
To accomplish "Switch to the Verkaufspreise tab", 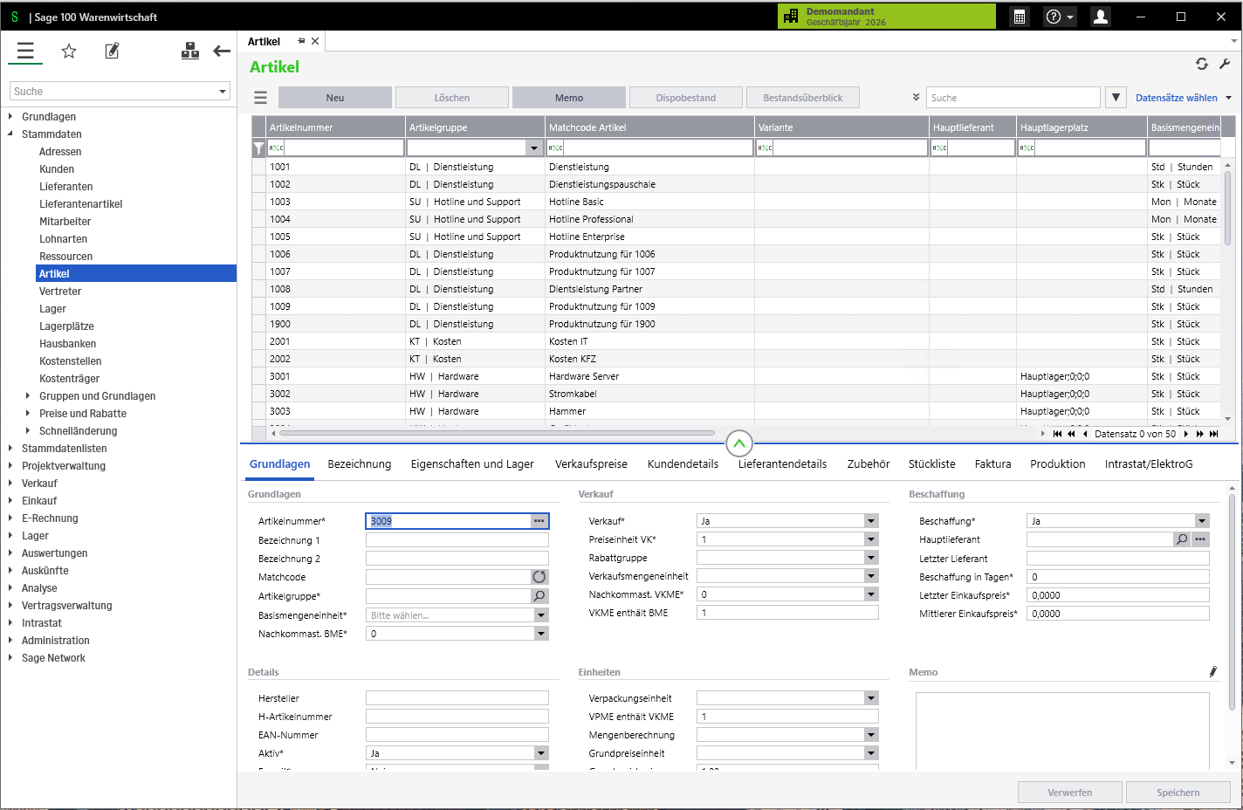I will (x=591, y=464).
